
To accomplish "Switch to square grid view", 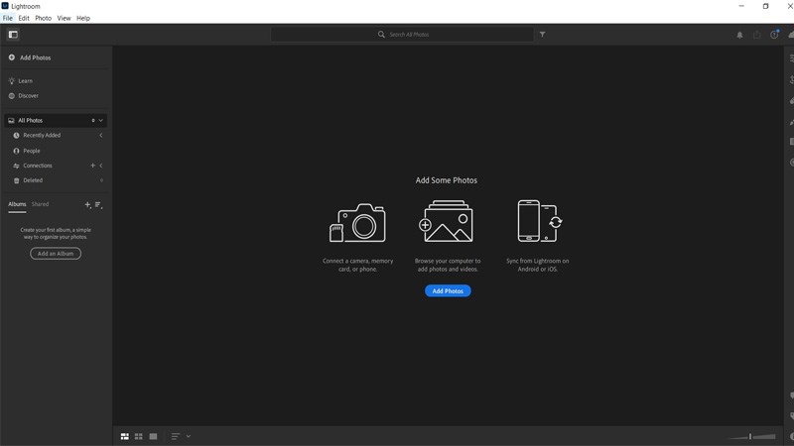I will tap(139, 436).
